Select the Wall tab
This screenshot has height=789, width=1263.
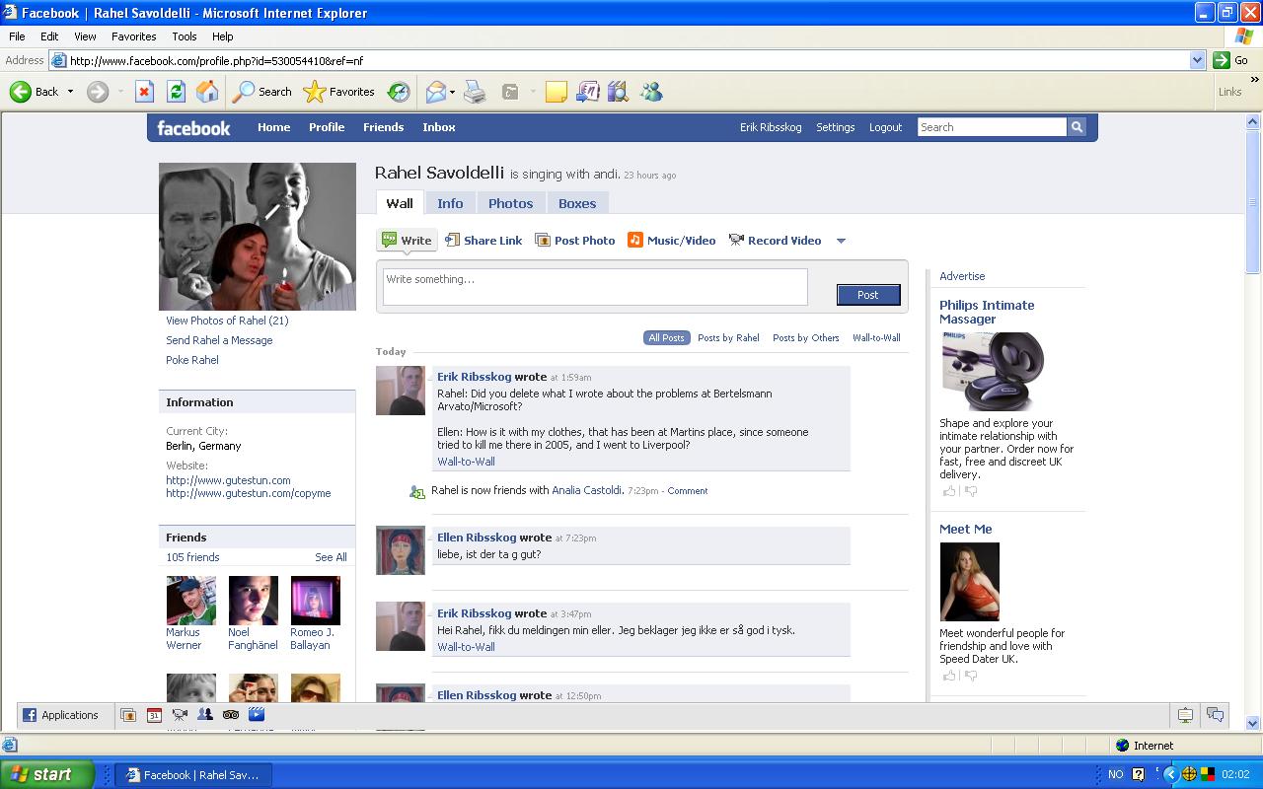coord(400,203)
